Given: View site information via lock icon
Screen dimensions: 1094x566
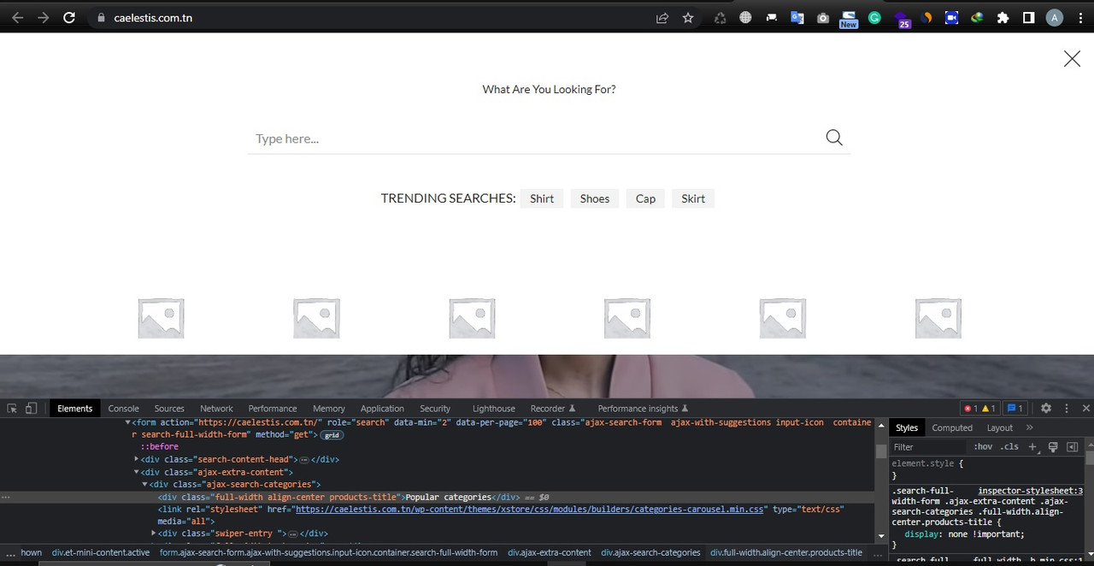Looking at the screenshot, I should [x=101, y=18].
